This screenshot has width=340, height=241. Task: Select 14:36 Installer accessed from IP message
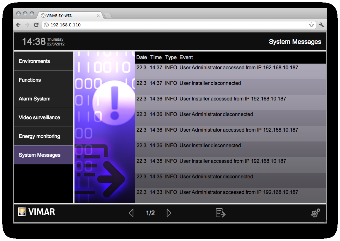click(x=230, y=102)
